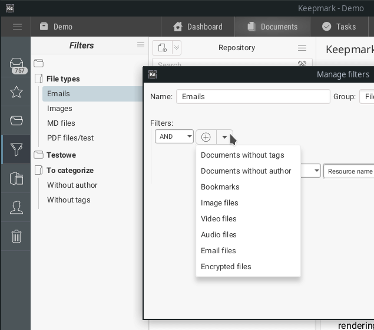Choose Documents without tags from menu

click(242, 155)
